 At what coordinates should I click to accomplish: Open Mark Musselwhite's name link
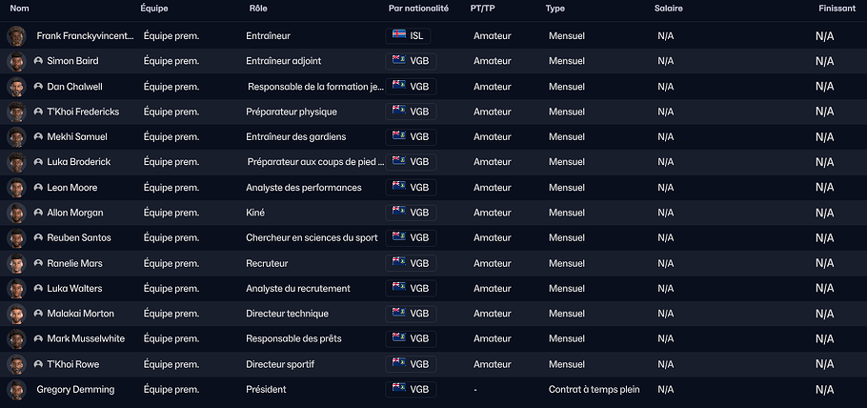coord(87,338)
